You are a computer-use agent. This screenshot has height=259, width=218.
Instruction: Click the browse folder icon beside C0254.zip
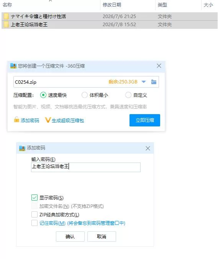154,82
